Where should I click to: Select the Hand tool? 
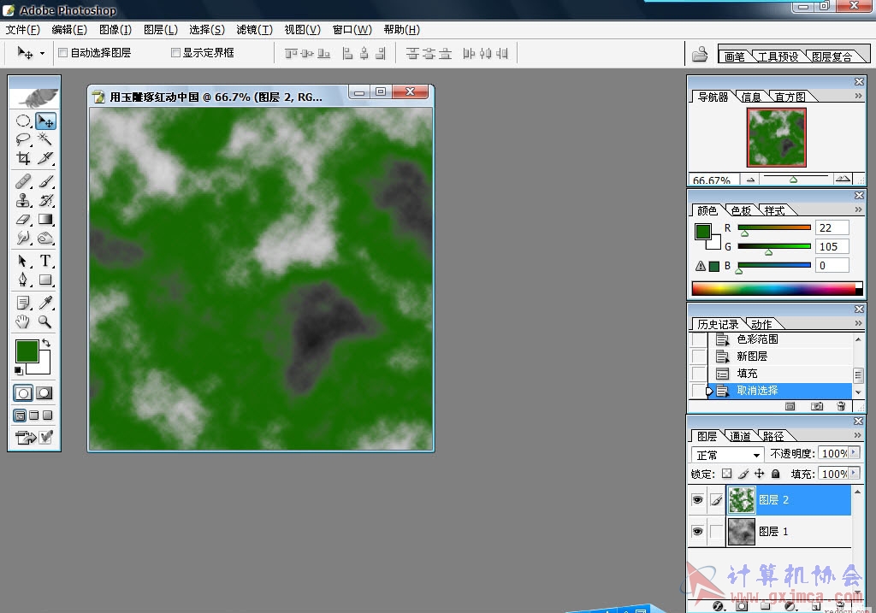tap(23, 321)
